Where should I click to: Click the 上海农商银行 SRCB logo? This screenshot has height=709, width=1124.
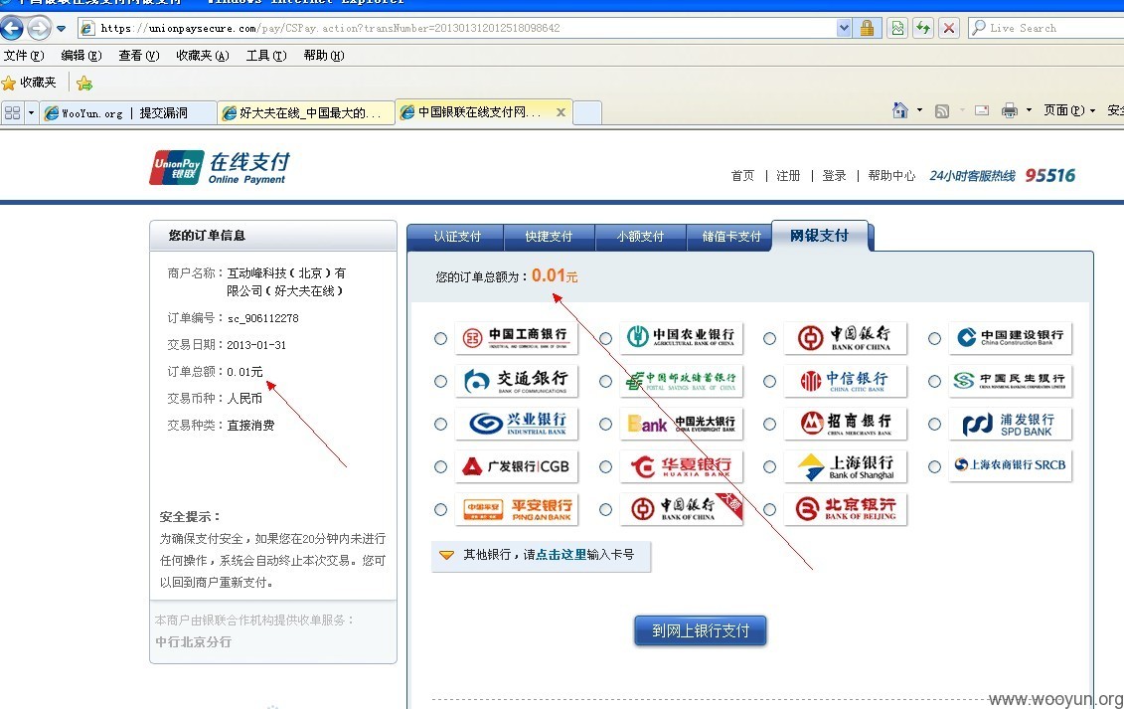[1010, 465]
